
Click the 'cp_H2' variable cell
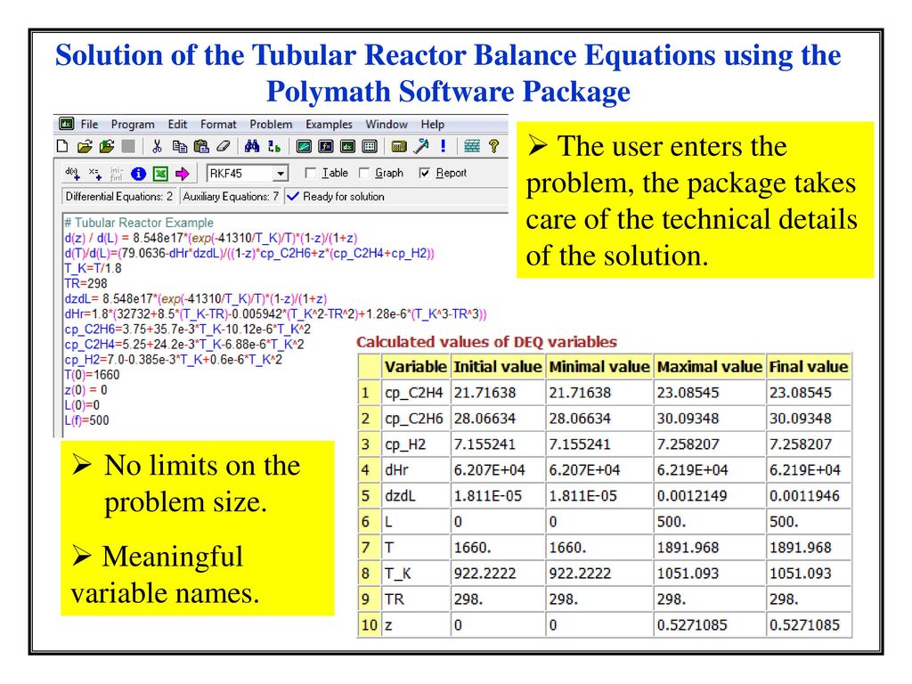click(415, 444)
